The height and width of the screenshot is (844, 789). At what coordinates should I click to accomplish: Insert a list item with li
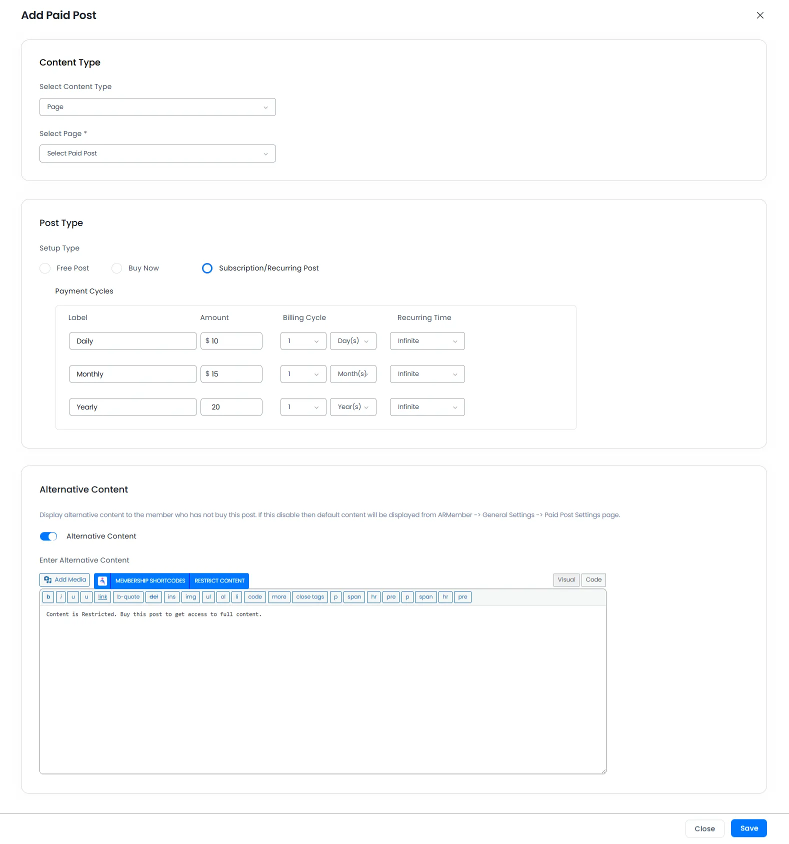pos(237,597)
